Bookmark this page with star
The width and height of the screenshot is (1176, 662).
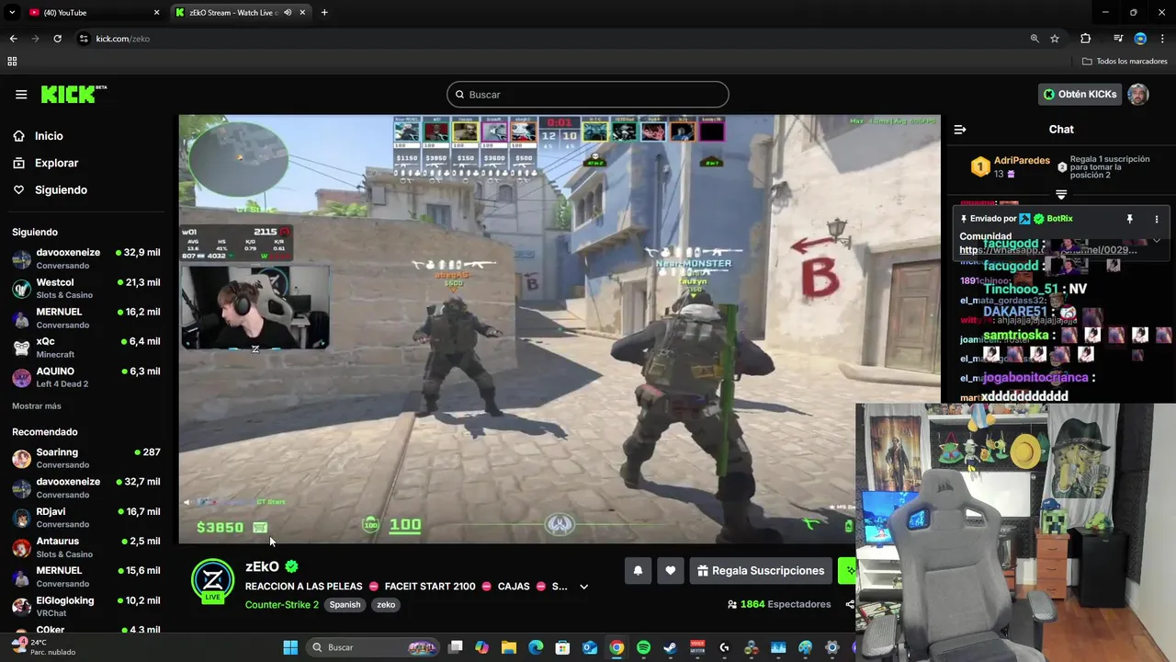[x=1055, y=39]
